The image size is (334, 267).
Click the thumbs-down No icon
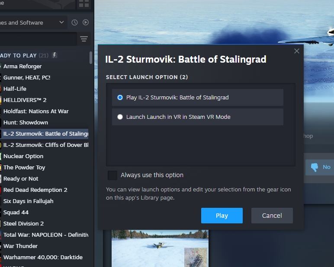[315, 167]
